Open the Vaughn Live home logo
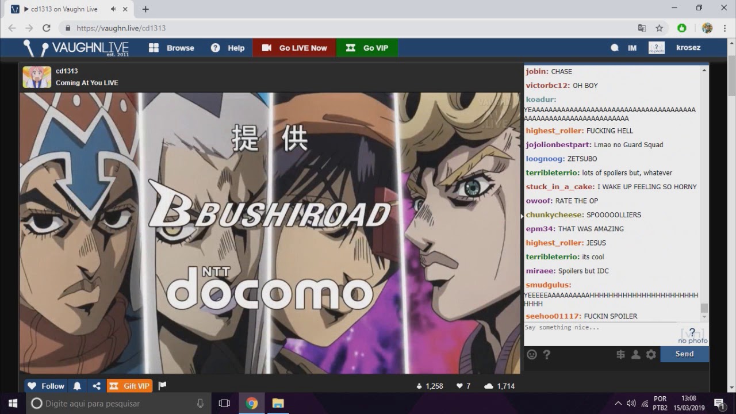Screen dimensions: 736x414 [x=76, y=48]
